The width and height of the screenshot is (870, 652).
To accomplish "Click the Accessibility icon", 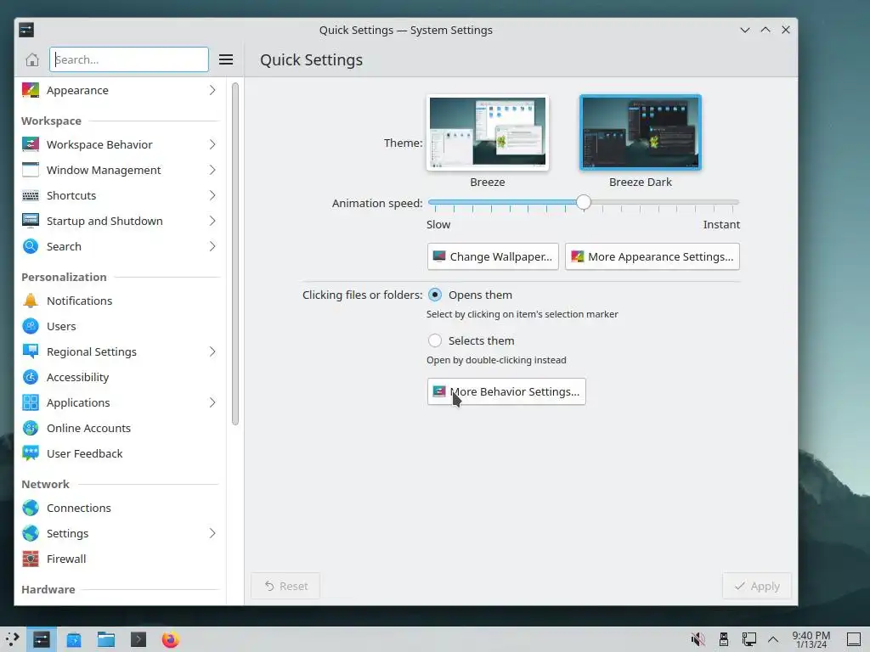I will pyautogui.click(x=31, y=377).
